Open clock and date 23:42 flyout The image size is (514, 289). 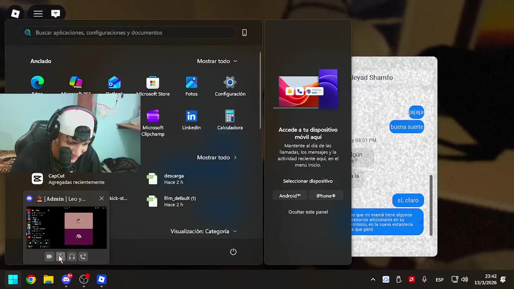click(x=485, y=279)
